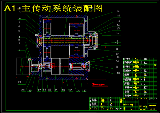Pick part callout number 22
160x113 pixels.
(x=118, y=73)
